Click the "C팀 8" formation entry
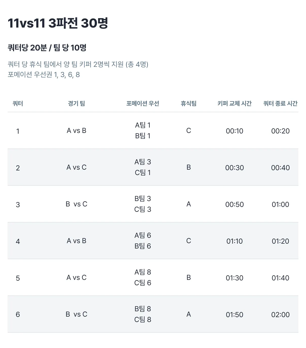 143,319
